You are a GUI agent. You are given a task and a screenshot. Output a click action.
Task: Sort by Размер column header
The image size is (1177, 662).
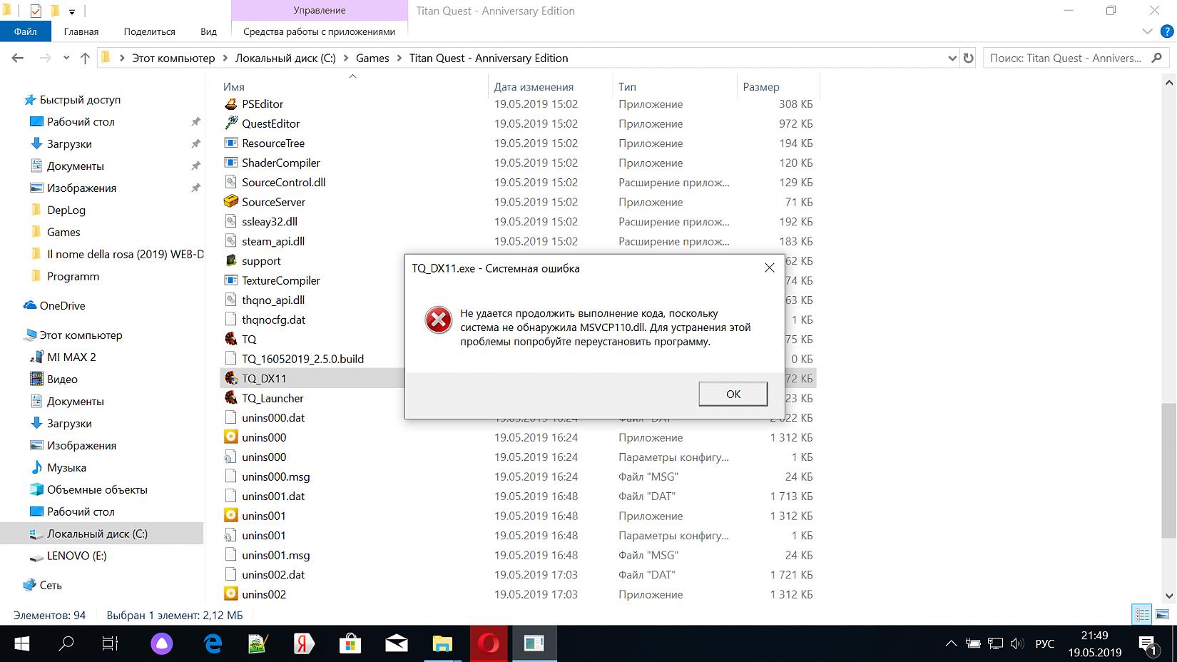click(x=761, y=87)
